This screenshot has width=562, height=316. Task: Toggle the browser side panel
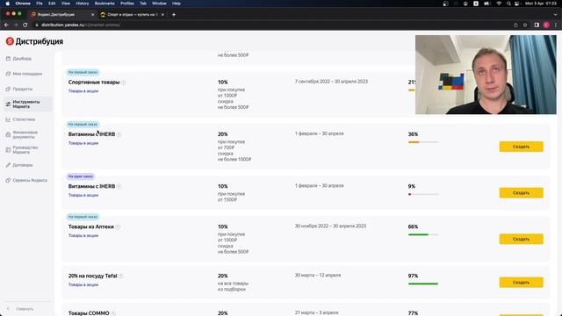point(537,25)
